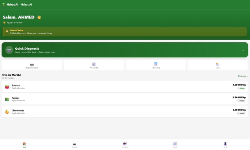Click the Agadir • Farmer location text
250x150 pixels.
pyautogui.click(x=14, y=23)
